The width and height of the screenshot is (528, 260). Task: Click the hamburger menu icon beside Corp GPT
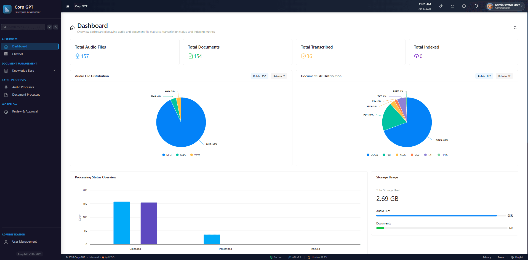pyautogui.click(x=67, y=6)
